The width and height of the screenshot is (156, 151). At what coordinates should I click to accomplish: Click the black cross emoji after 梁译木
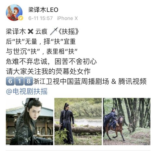(x=31, y=32)
